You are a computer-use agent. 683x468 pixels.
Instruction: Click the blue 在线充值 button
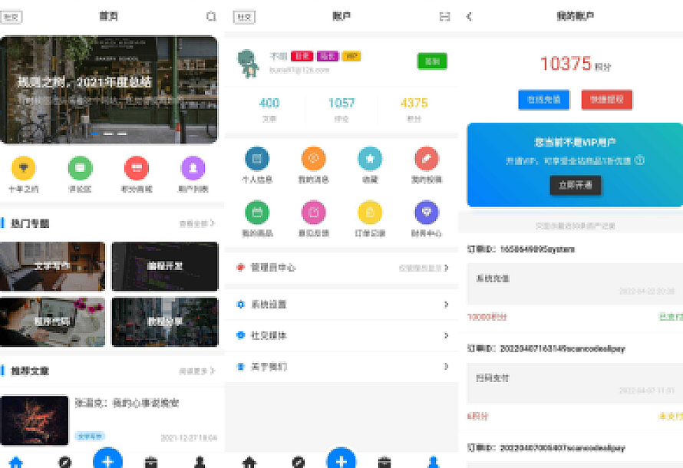[543, 99]
